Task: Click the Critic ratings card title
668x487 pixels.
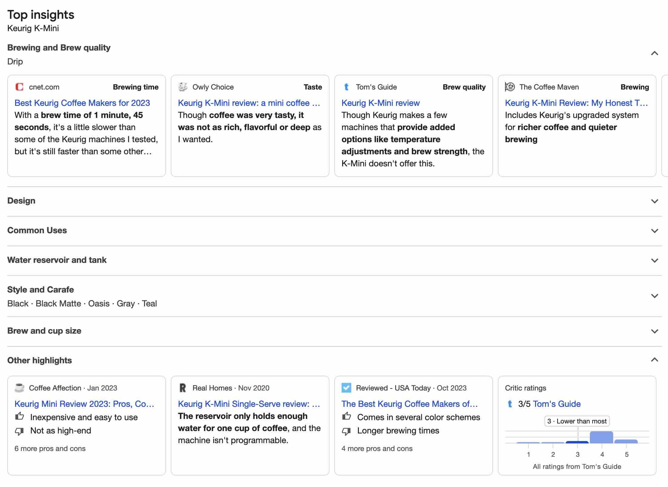Action: 525,388
